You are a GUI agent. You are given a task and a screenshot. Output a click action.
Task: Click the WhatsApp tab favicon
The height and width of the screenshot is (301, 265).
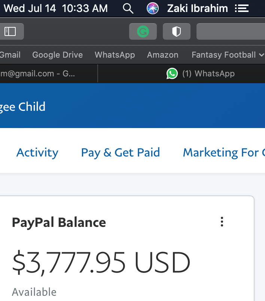[x=172, y=74]
